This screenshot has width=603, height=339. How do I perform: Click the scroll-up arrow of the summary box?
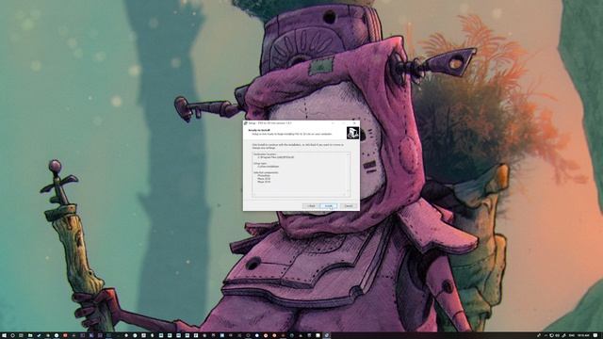pos(348,154)
